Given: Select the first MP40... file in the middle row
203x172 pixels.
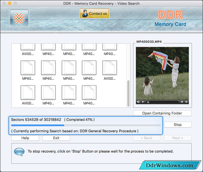Looking at the screenshot, I should click(x=28, y=70).
